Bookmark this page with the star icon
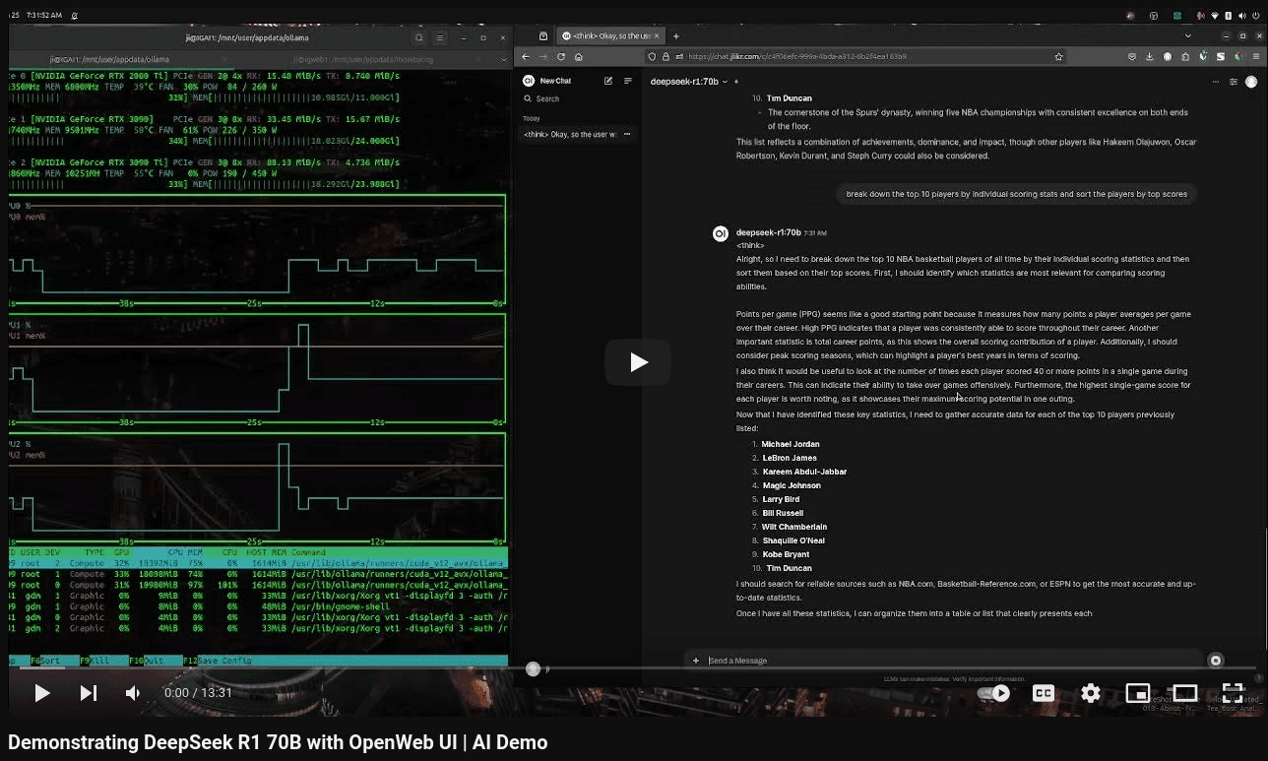This screenshot has width=1268, height=761. click(1058, 57)
